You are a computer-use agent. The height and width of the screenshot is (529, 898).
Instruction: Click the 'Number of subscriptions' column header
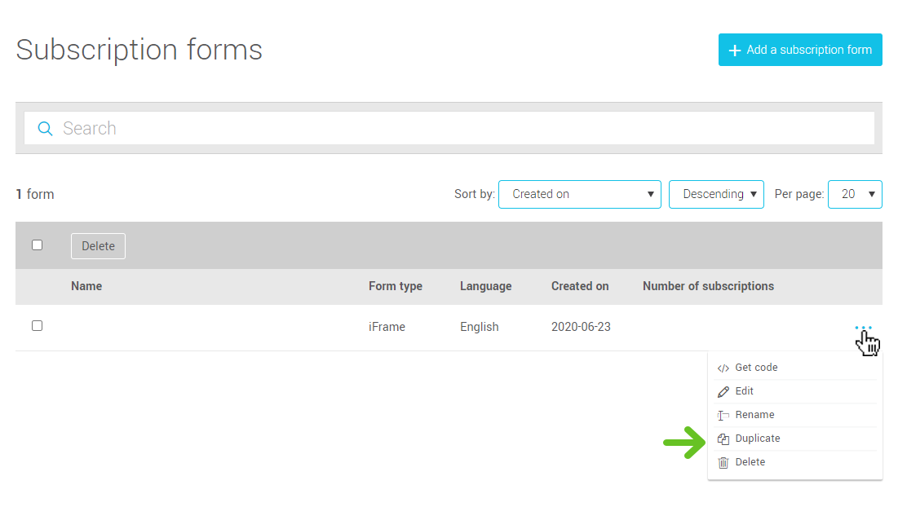click(708, 286)
